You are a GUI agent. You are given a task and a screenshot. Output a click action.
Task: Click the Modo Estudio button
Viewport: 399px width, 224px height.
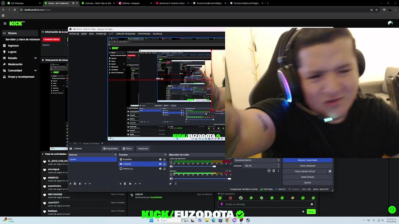pyautogui.click(x=308, y=177)
